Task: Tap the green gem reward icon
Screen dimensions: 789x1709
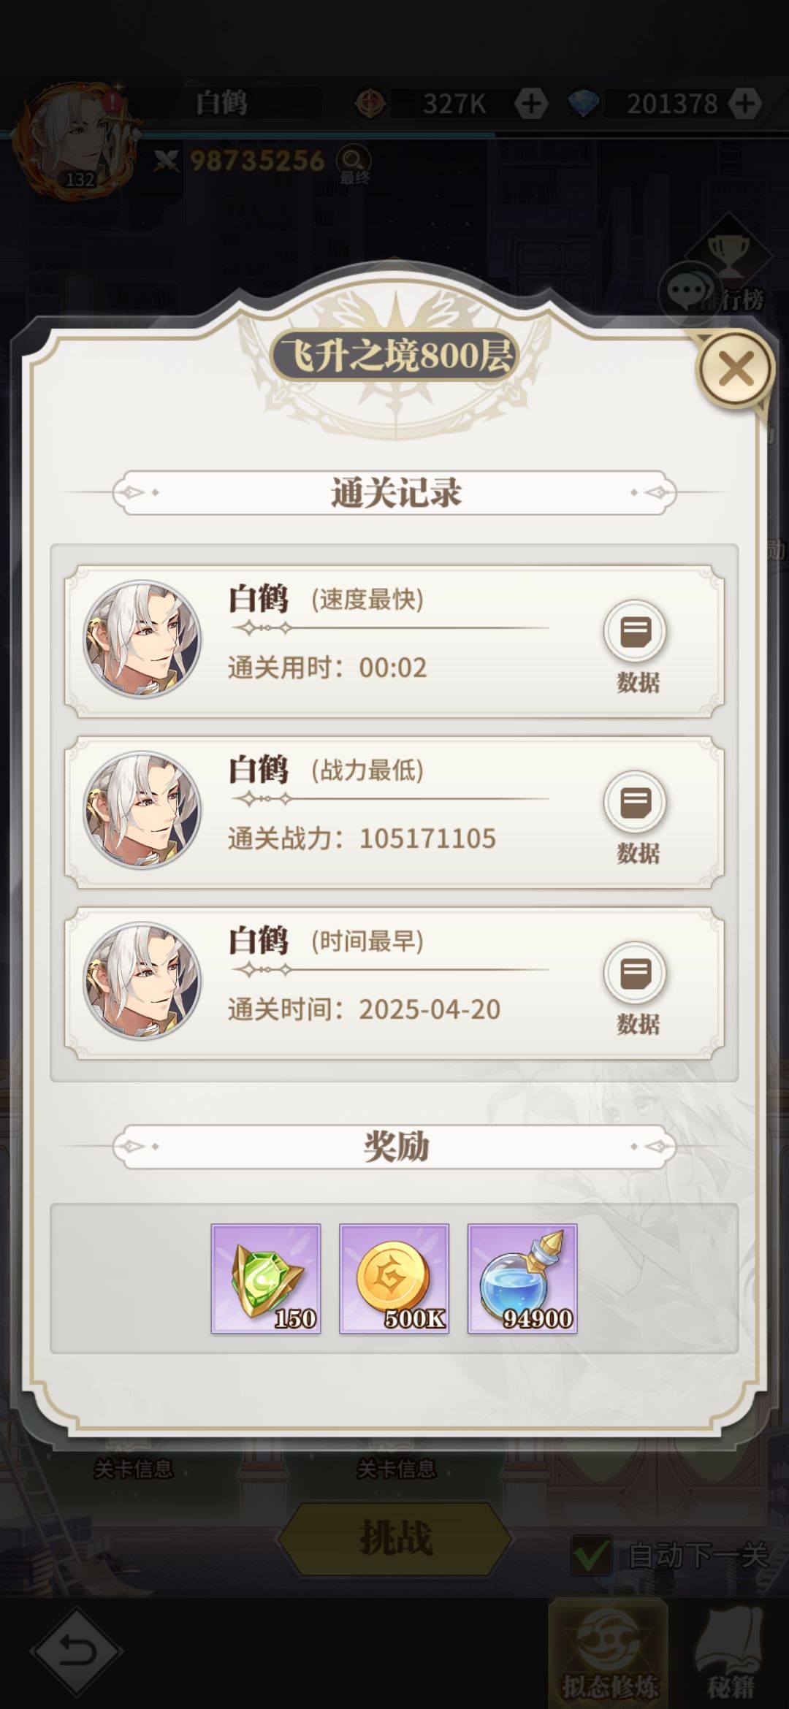Action: tap(266, 1279)
